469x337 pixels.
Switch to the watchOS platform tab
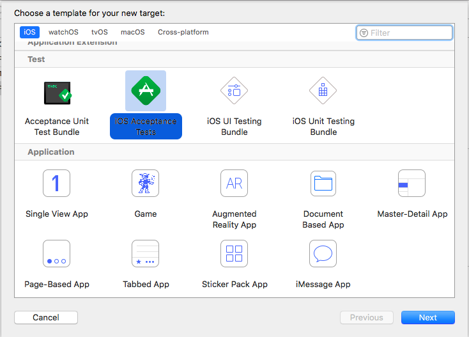(63, 32)
